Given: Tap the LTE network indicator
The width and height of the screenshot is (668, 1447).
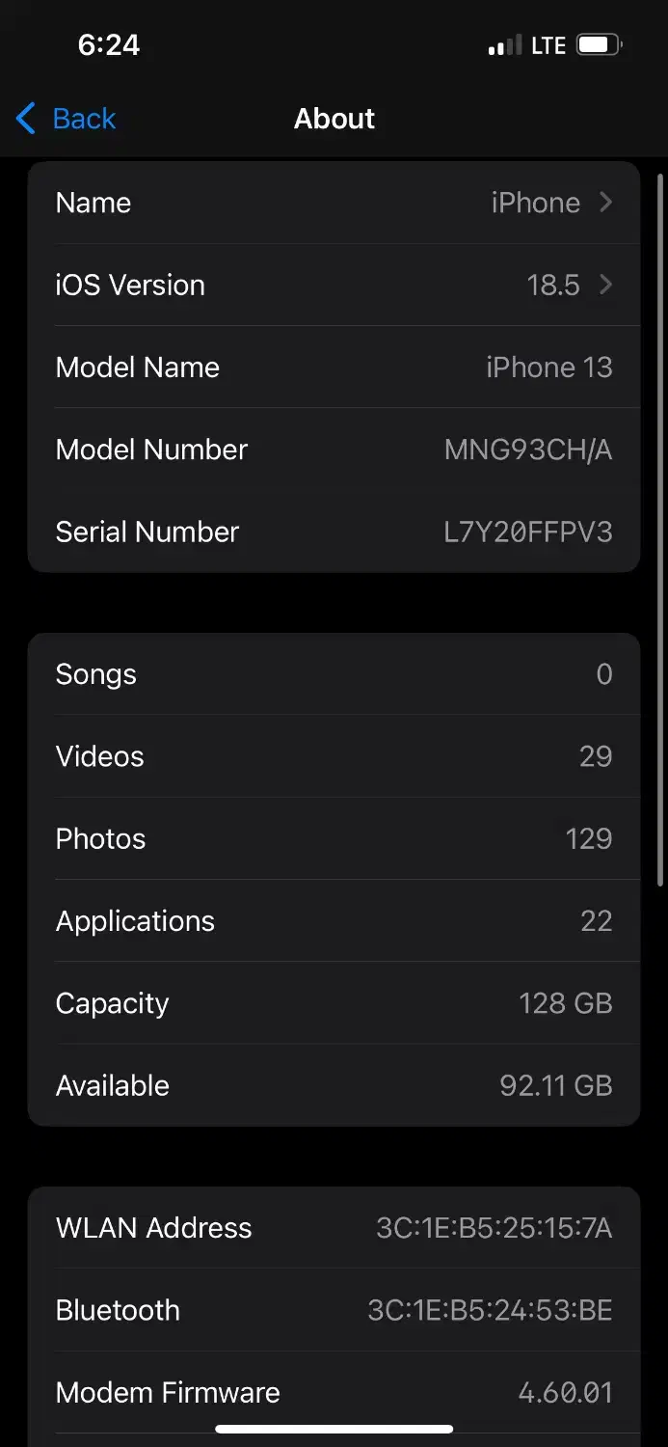Looking at the screenshot, I should [548, 45].
